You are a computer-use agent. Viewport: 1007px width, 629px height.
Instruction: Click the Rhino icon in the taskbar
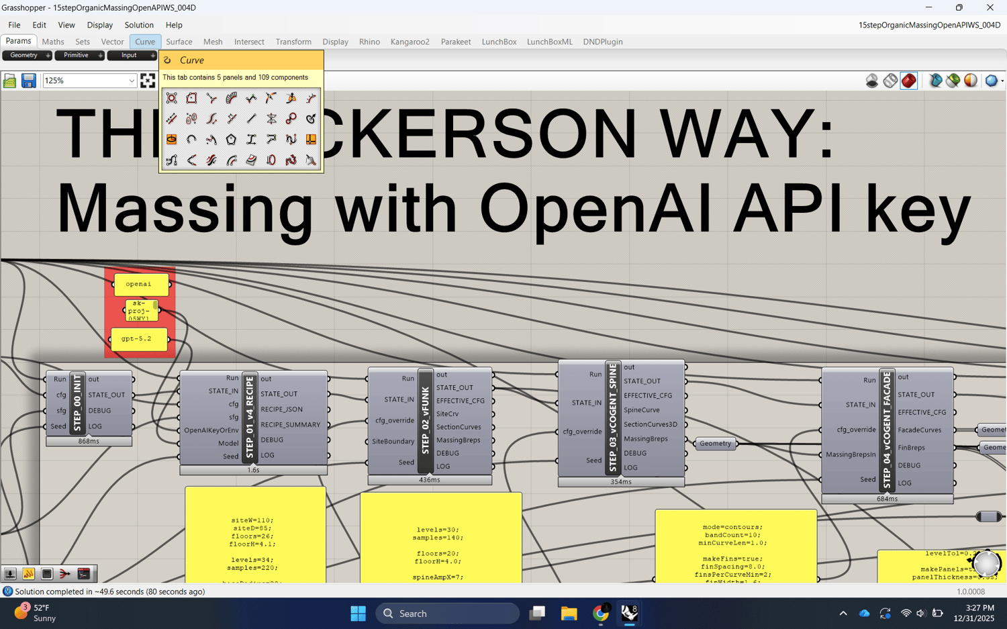(x=629, y=614)
